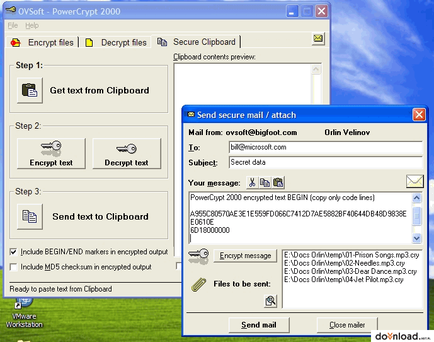This screenshot has width=434, height=342.
Task: Switch to the Decrypt files tab
Action: point(116,42)
